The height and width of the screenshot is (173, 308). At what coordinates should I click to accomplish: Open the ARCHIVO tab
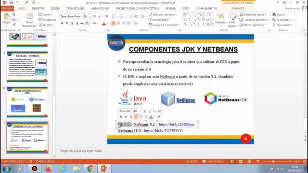7,9
